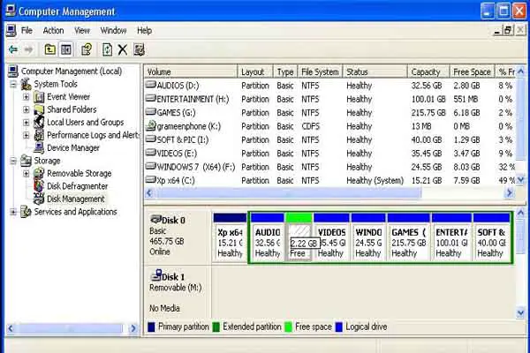530x353 pixels.
Task: Select the 2.22 GB Free space block
Action: [x=299, y=237]
